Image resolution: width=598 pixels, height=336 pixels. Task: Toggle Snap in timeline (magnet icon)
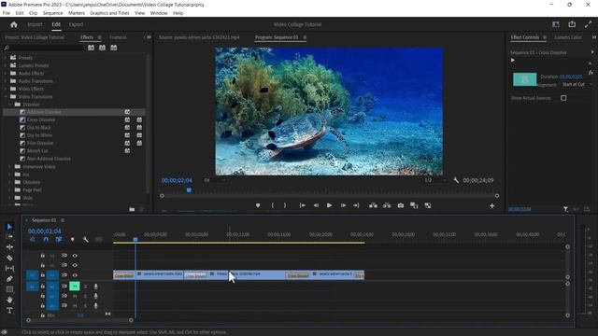[x=46, y=239]
